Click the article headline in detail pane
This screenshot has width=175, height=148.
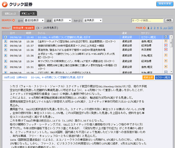(57, 77)
